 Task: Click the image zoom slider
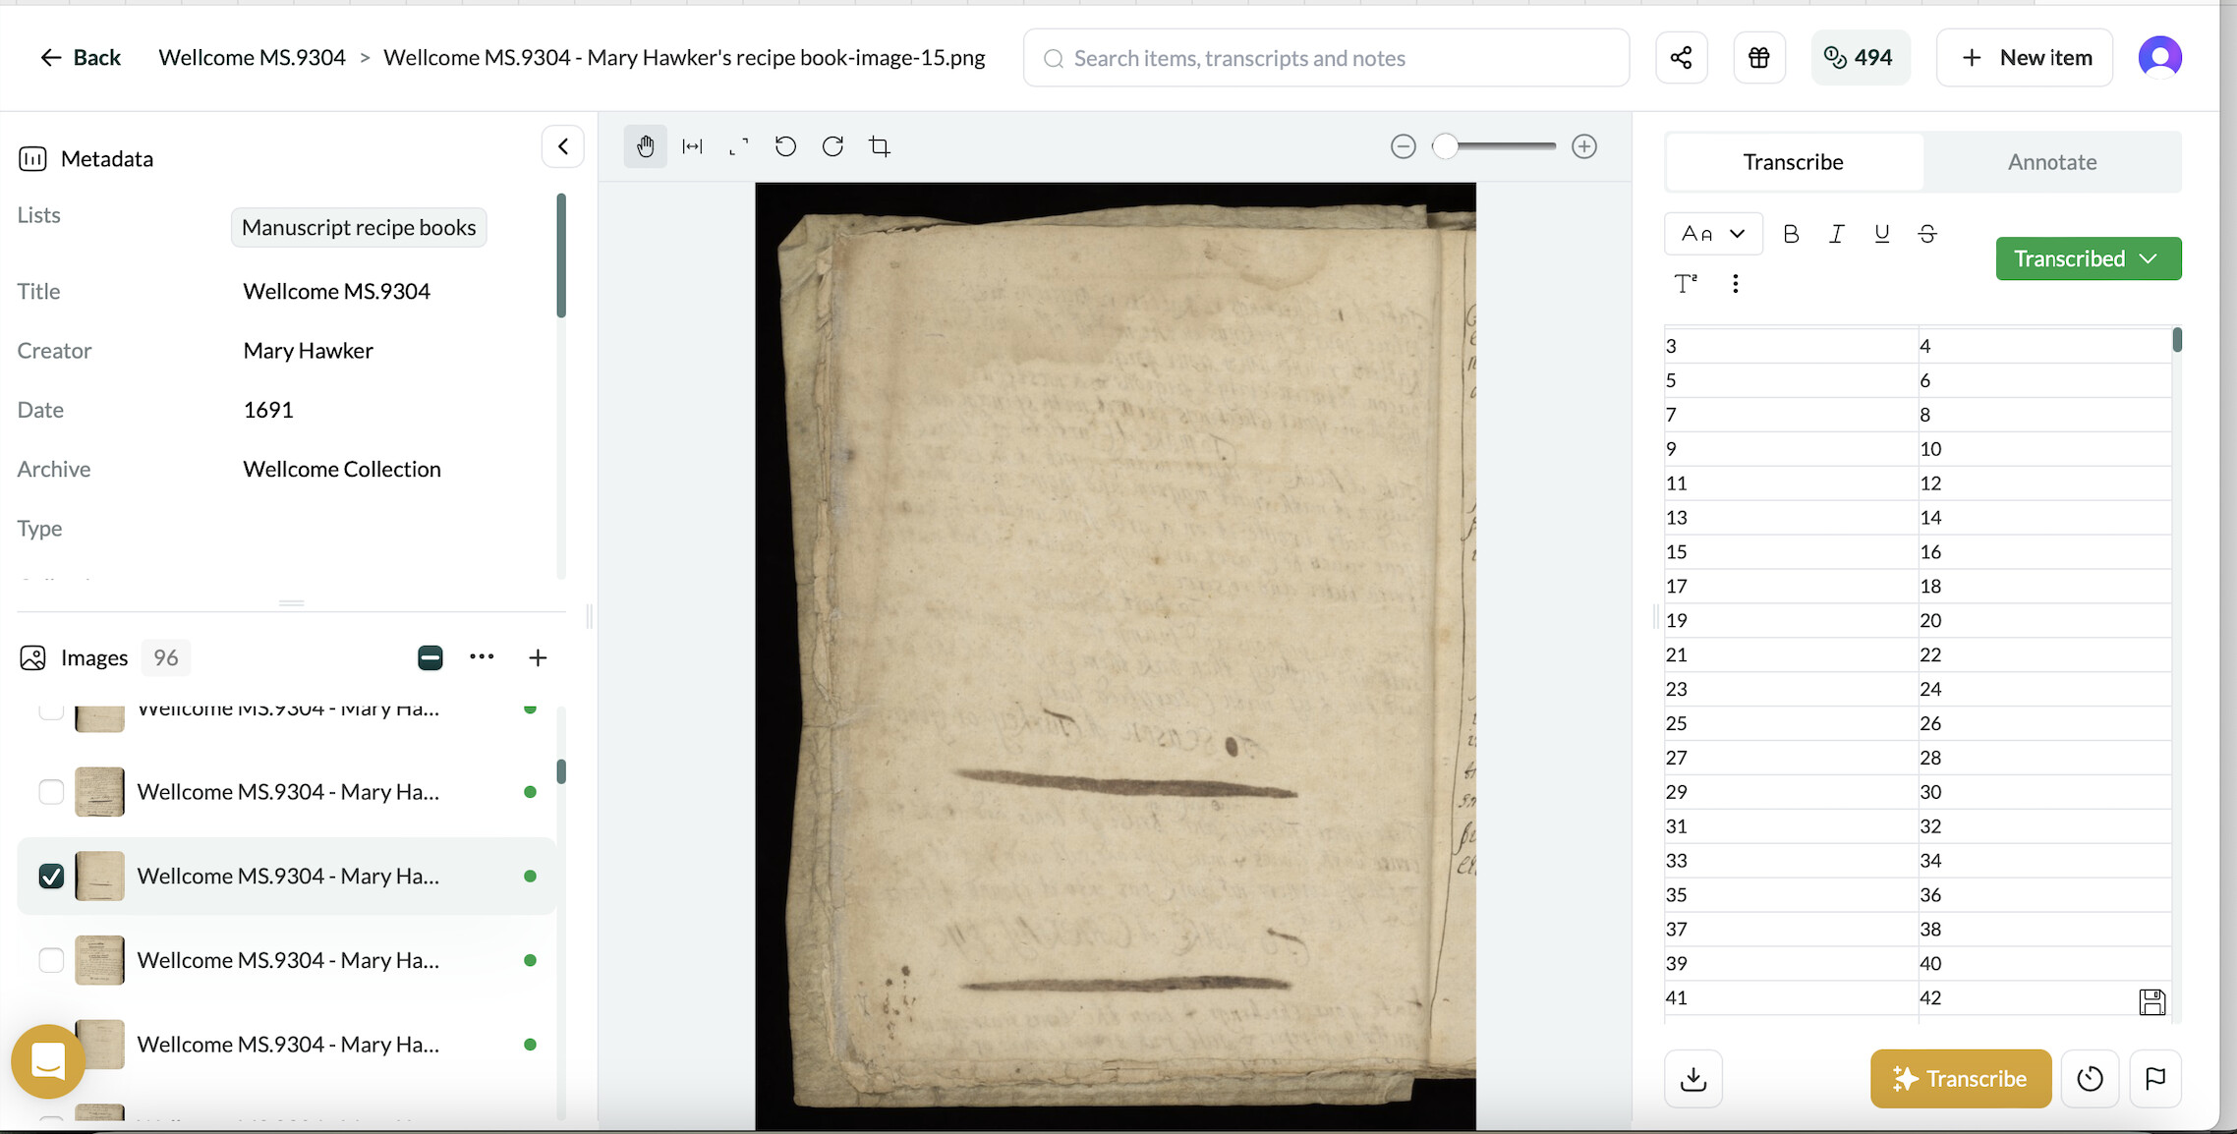[1494, 146]
